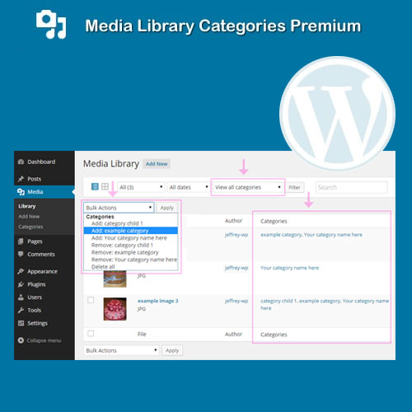The height and width of the screenshot is (412, 412).
Task: Choose Remove: example category option
Action: [131, 252]
